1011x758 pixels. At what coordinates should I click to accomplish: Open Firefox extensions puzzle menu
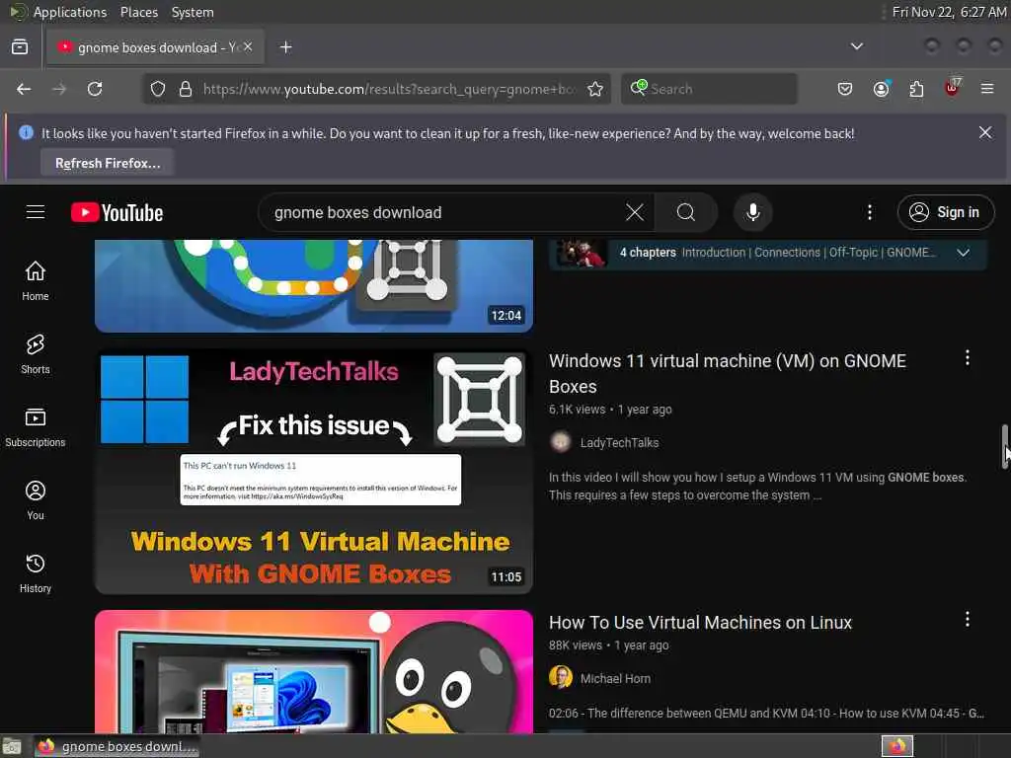pyautogui.click(x=916, y=89)
